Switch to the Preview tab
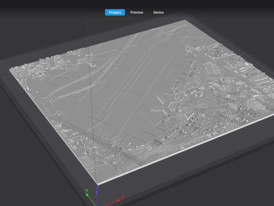The image size is (274, 206). (136, 13)
